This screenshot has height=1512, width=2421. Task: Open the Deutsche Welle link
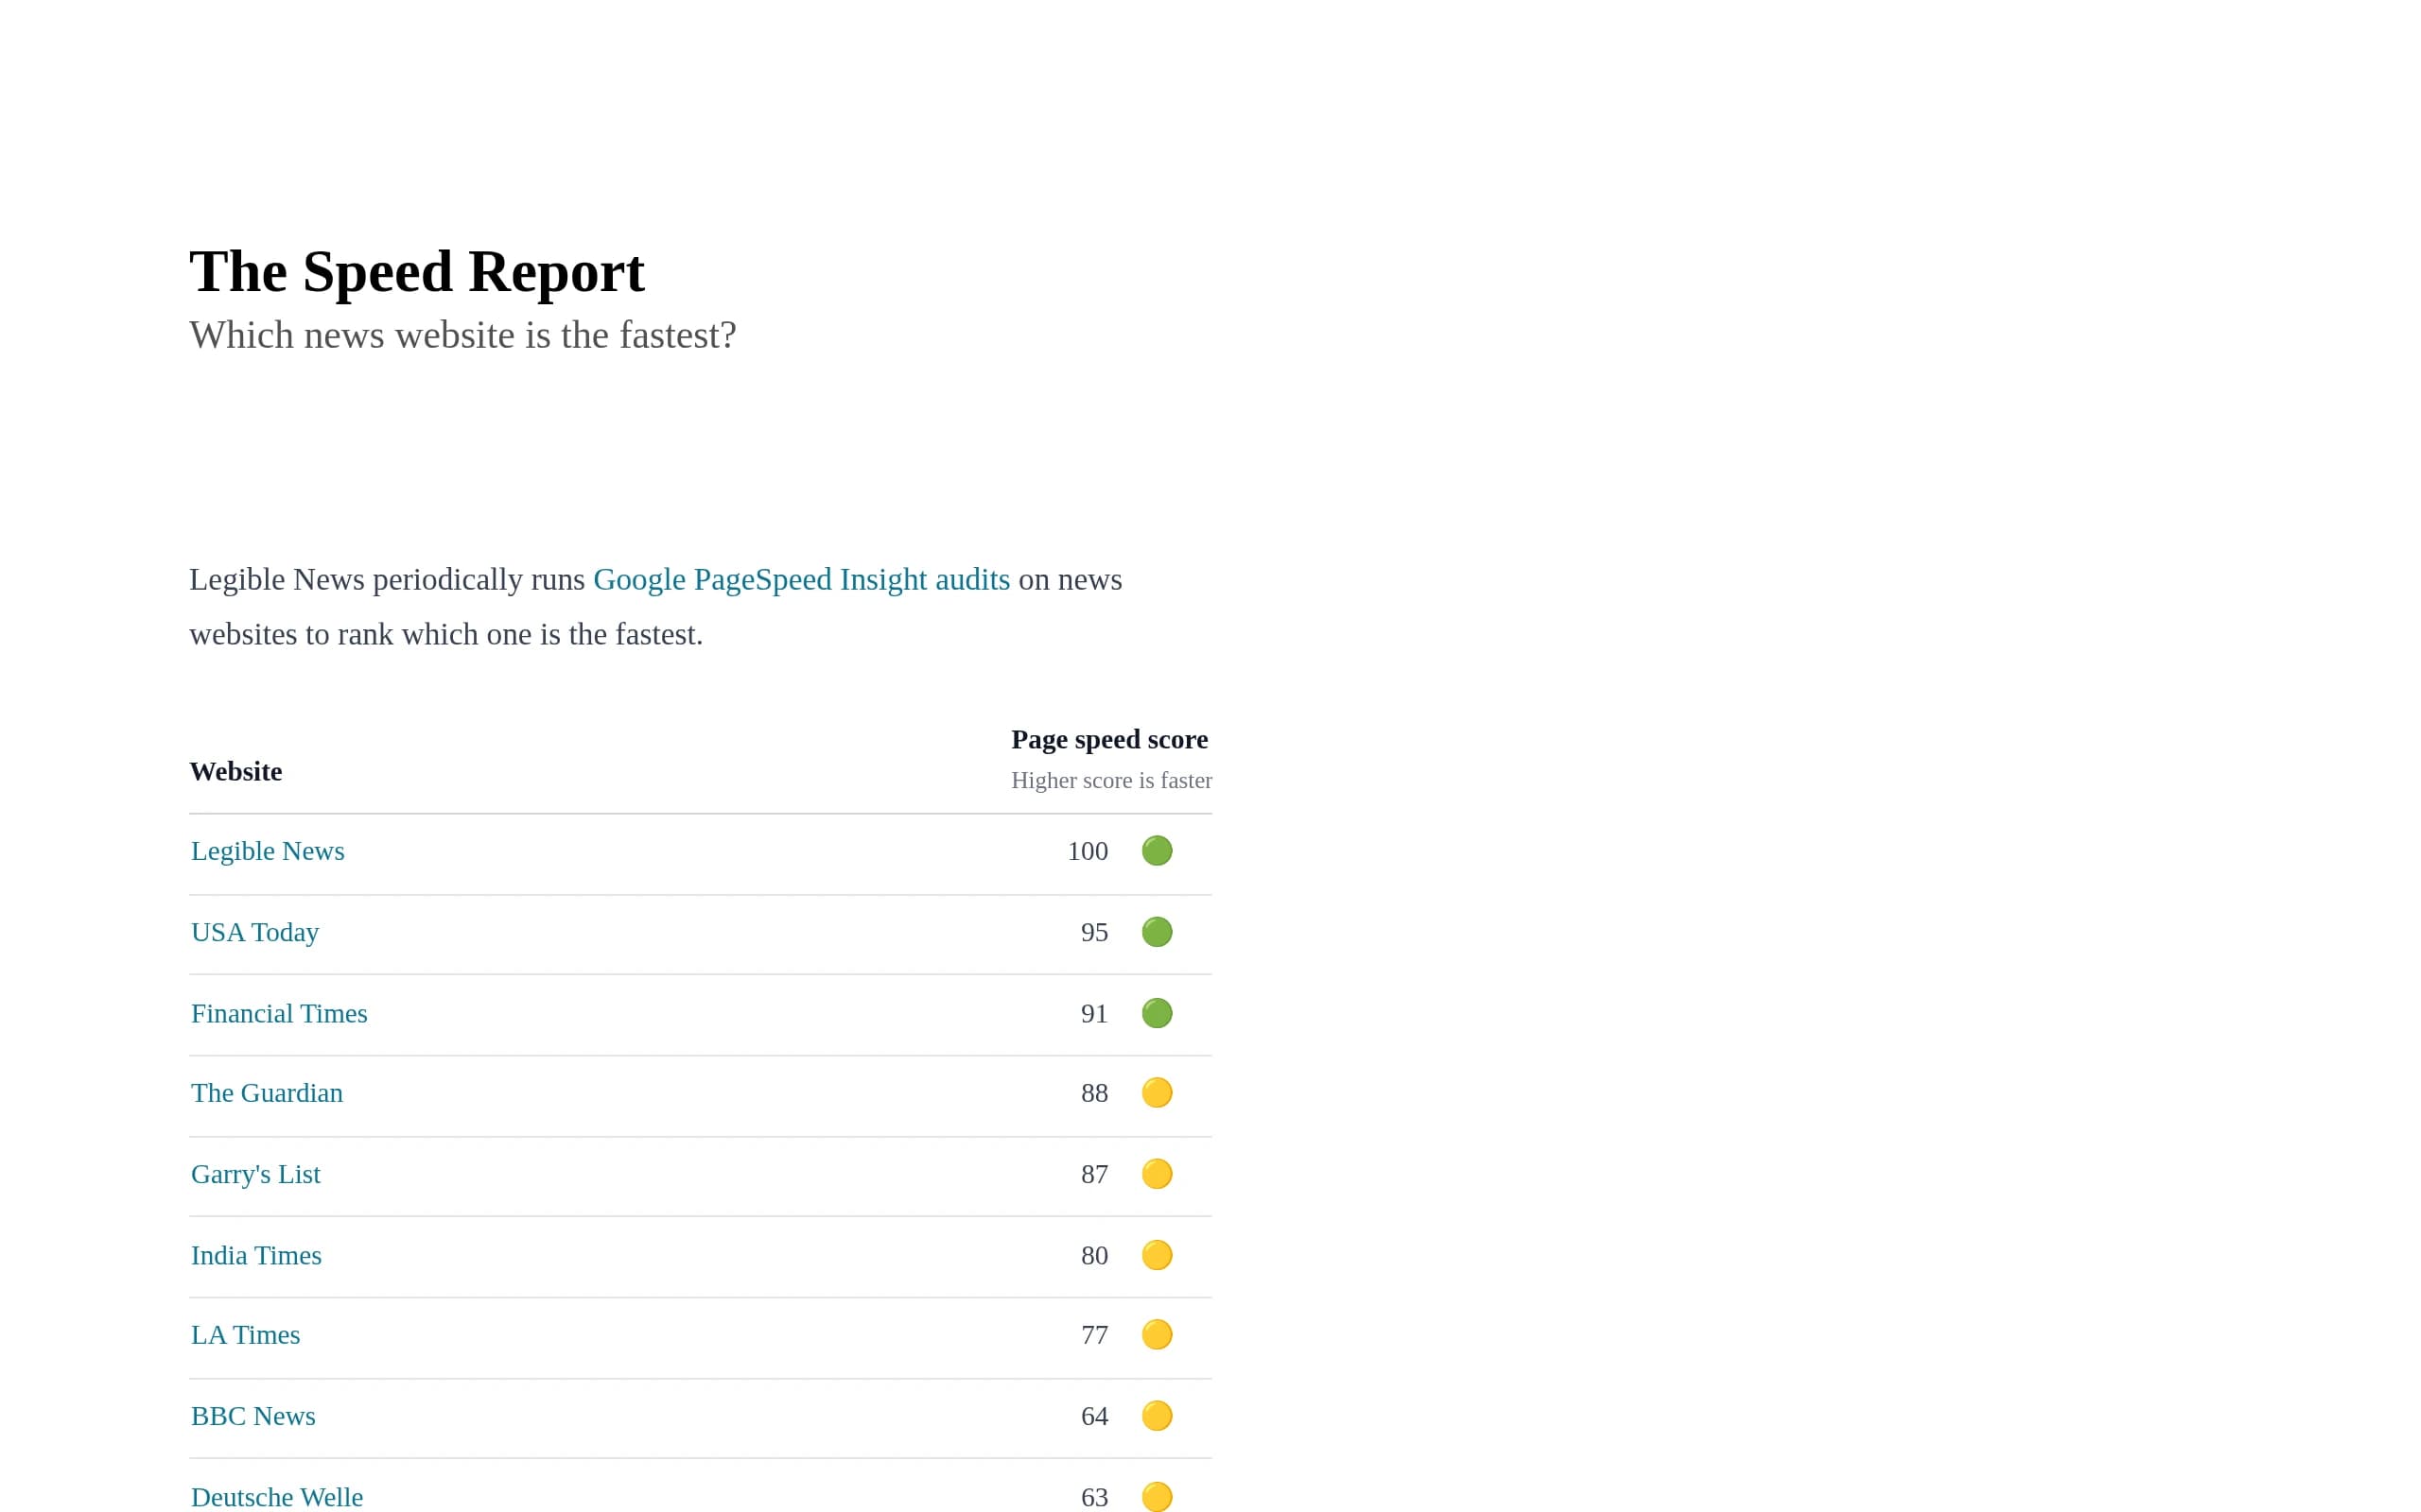pyautogui.click(x=277, y=1497)
